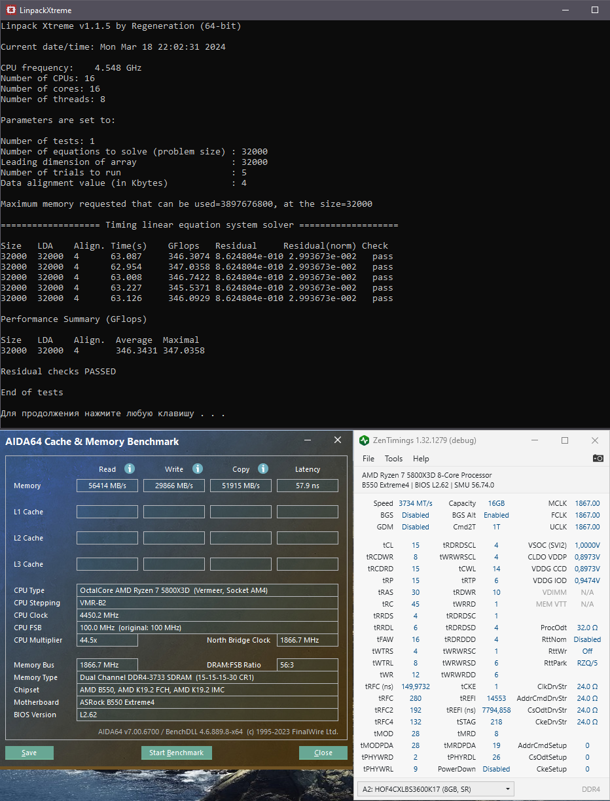
Task: Click the BIOS Version value L2.62 in AIDA64
Action: click(x=207, y=715)
